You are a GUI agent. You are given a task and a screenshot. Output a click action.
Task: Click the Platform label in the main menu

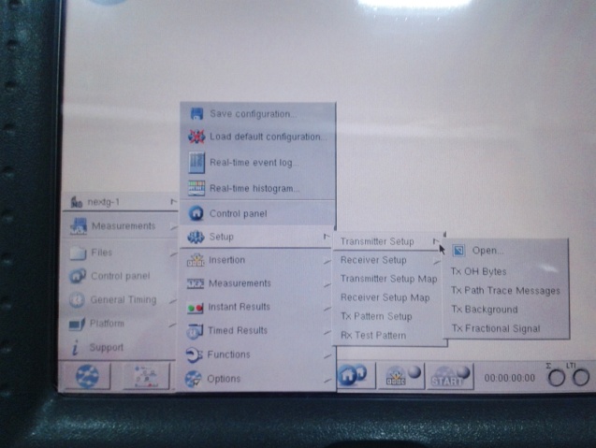click(x=107, y=324)
